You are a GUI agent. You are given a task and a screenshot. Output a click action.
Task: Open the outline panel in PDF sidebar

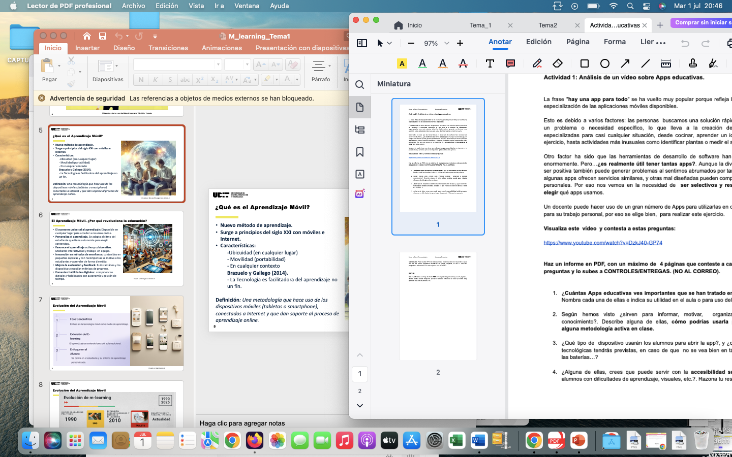point(360,129)
